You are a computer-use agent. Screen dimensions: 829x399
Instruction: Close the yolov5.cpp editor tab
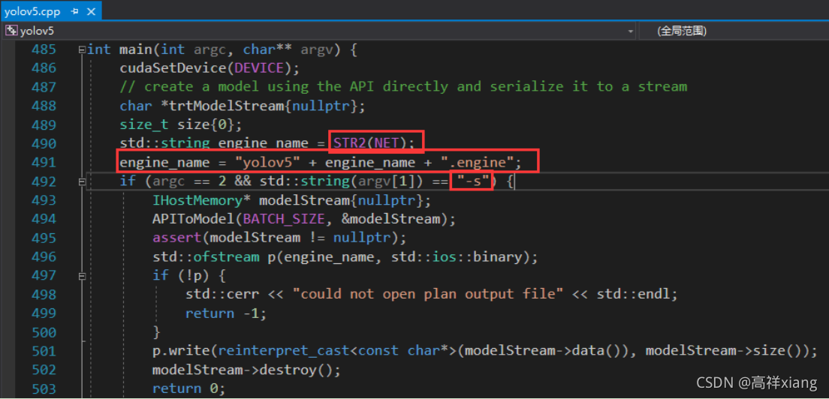[92, 11]
